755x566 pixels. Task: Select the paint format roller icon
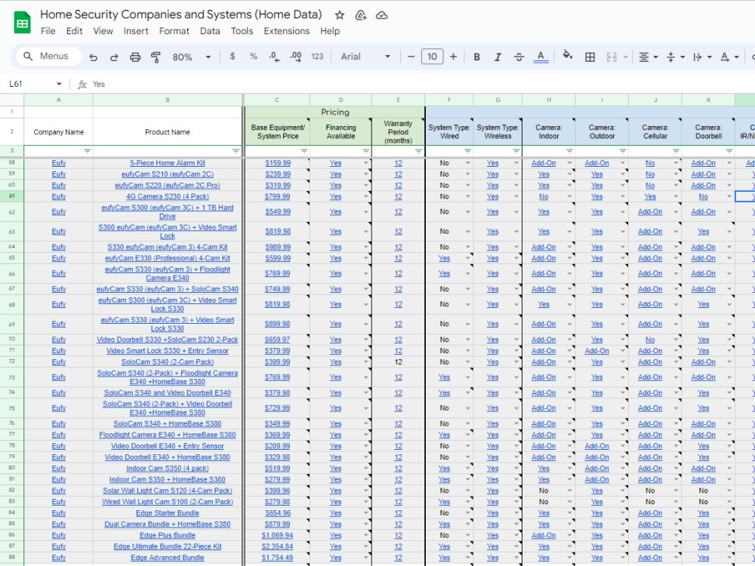(x=156, y=57)
